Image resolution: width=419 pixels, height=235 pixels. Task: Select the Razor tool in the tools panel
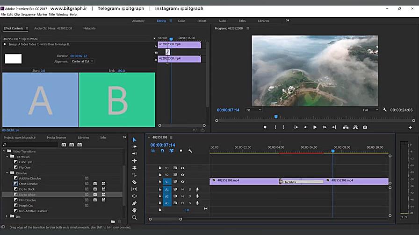coord(134,182)
